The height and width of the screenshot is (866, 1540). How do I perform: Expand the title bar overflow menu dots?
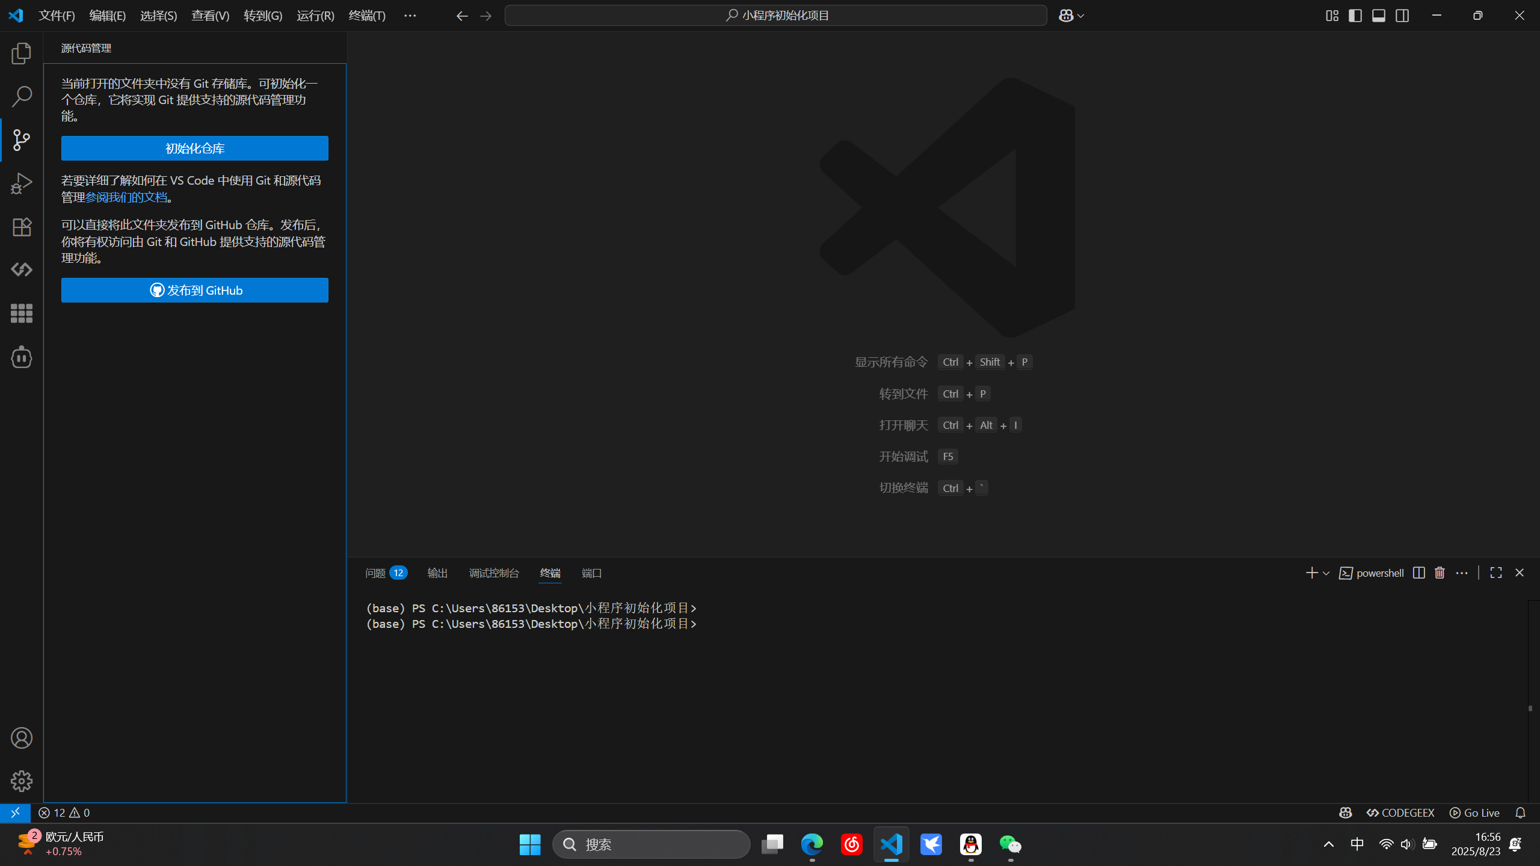tap(410, 16)
